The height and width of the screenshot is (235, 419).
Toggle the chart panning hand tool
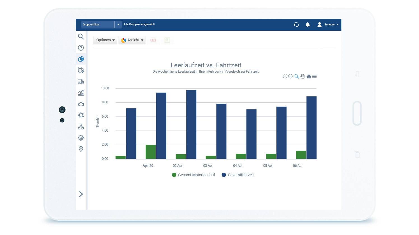[302, 76]
